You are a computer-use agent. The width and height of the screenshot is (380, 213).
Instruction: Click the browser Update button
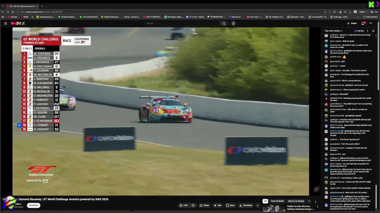[363, 12]
